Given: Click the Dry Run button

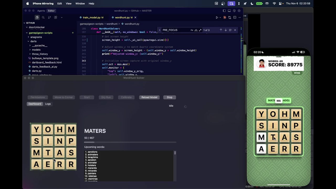Looking at the screenshot, I should 106,97.
